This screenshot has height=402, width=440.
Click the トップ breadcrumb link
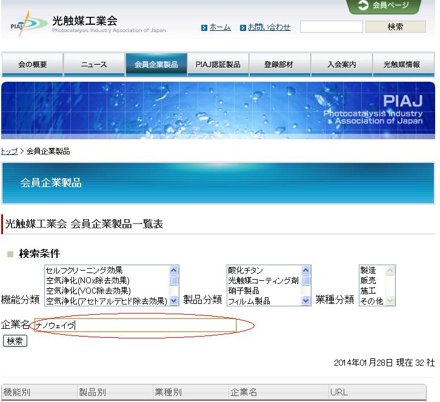tap(9, 151)
